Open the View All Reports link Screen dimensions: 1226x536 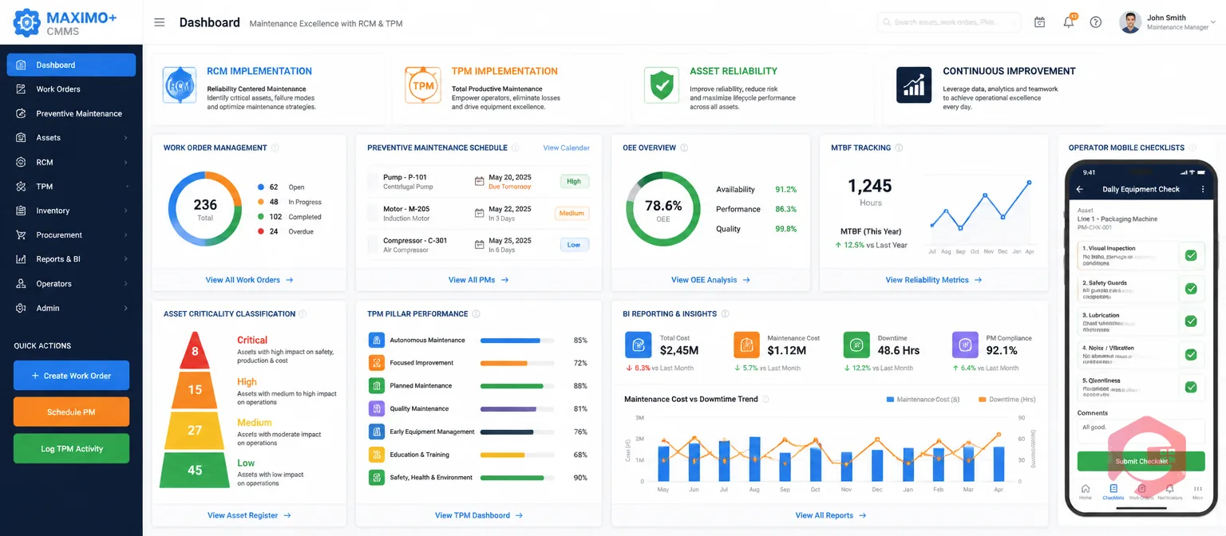[830, 515]
